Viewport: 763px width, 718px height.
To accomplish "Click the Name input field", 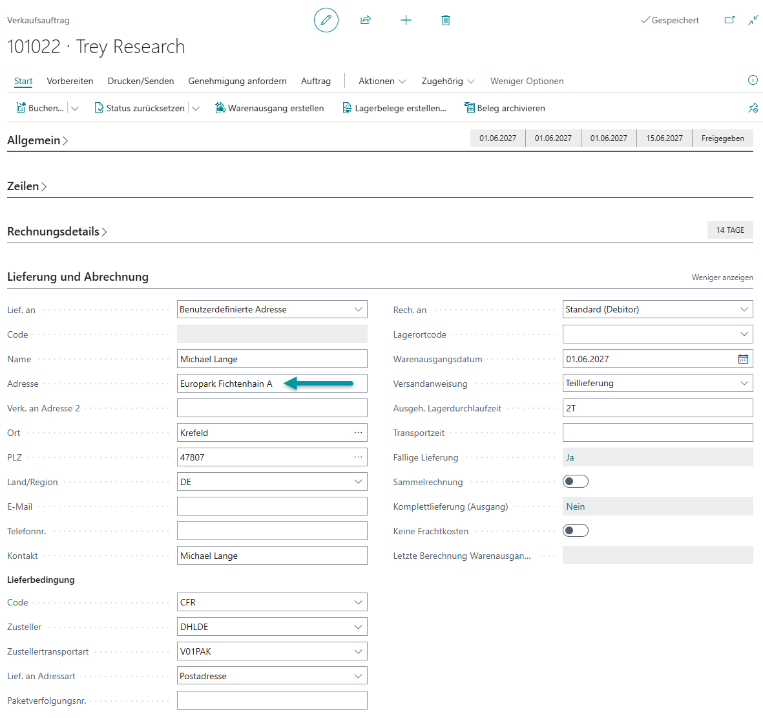I will pyautogui.click(x=272, y=359).
